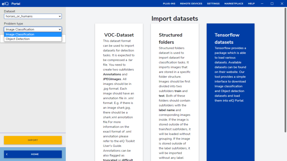This screenshot has width=287, height=161.
Task: Go to the MARKETPLACE
Action: point(234,4)
